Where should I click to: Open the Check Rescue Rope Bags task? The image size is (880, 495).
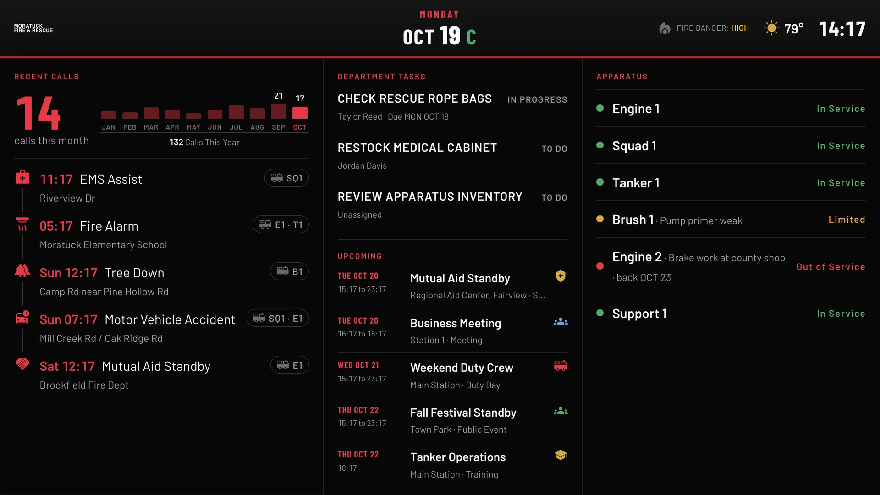coord(452,107)
